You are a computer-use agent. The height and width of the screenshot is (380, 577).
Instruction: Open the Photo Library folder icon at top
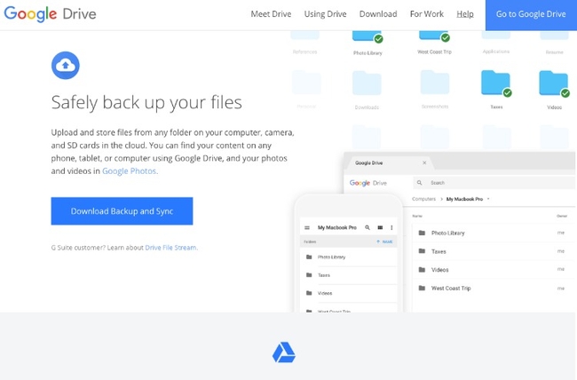(368, 36)
